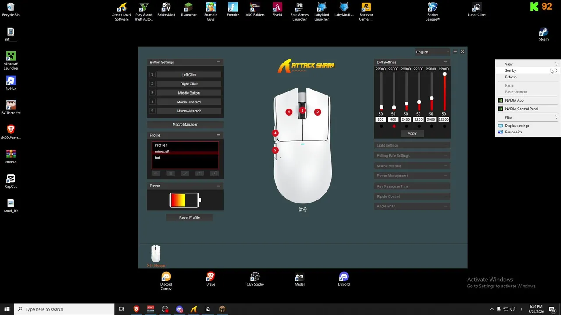Click the rename profile pencil icon
This screenshot has width=561, height=315.
pos(185,173)
